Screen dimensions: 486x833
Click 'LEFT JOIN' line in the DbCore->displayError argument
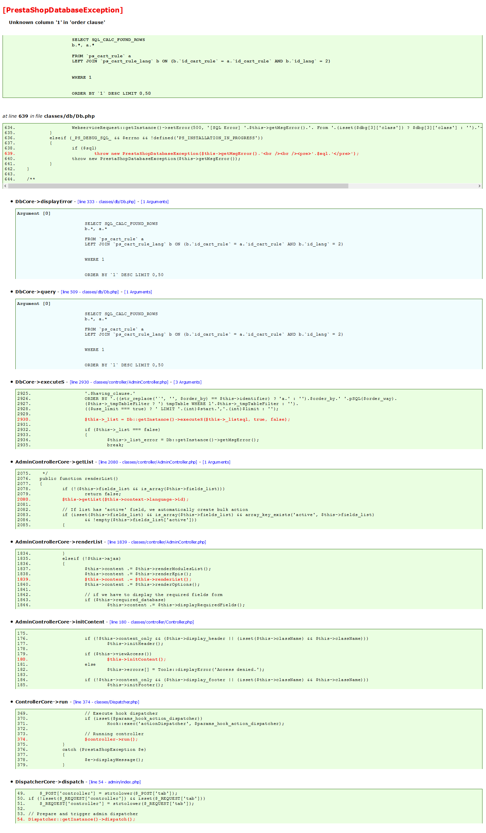214,244
